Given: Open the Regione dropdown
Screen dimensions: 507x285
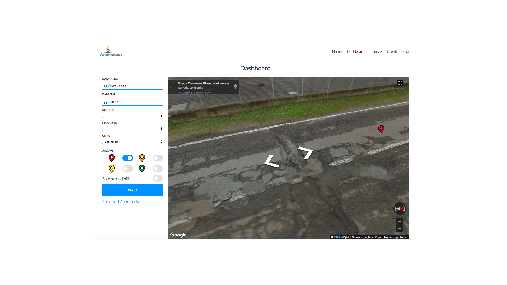Looking at the screenshot, I should coord(133,116).
